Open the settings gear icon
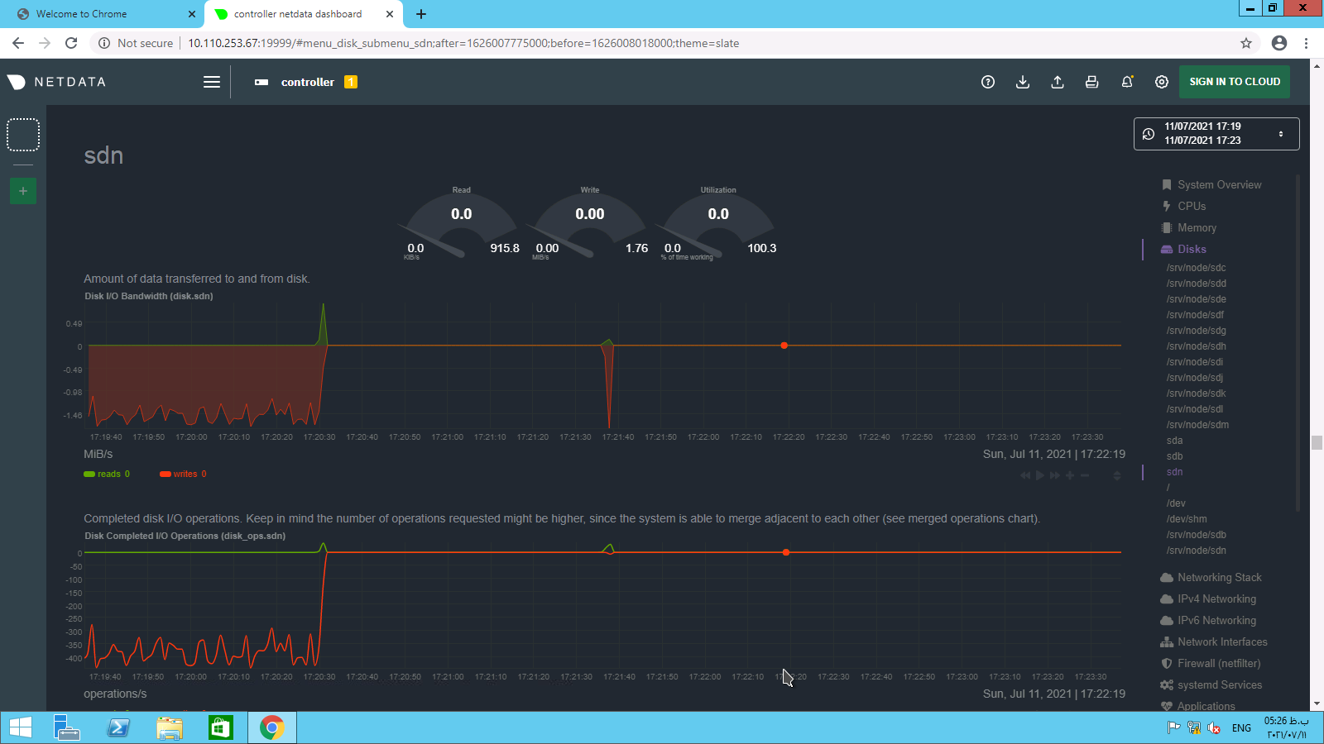The height and width of the screenshot is (744, 1324). 1162,82
